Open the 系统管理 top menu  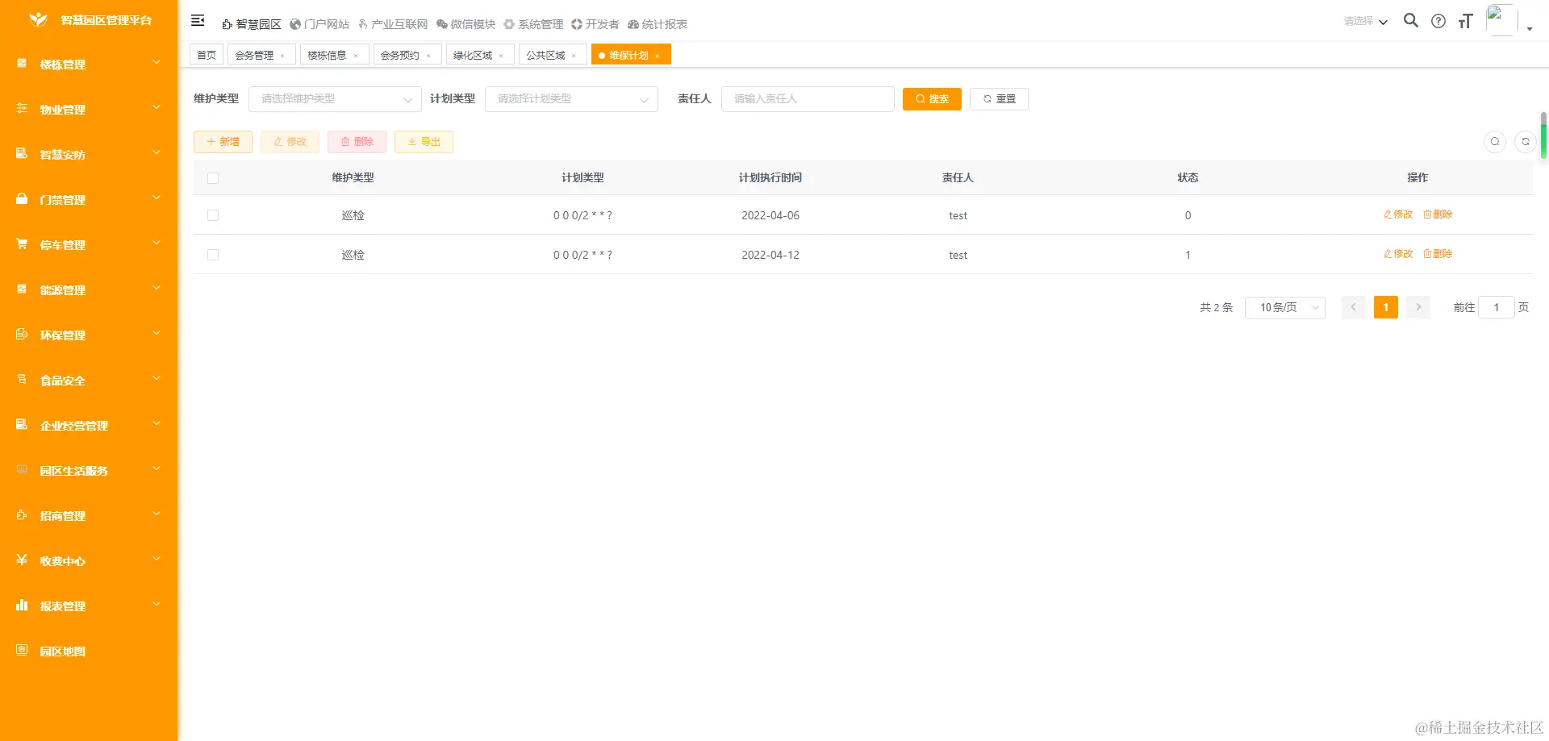[x=534, y=24]
